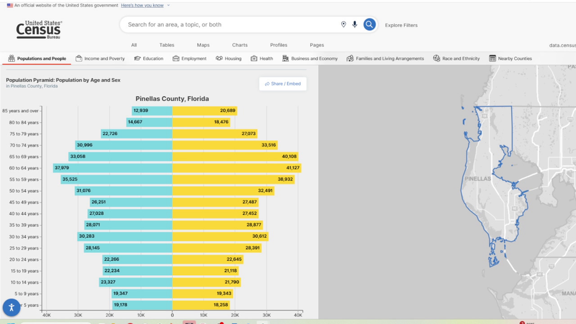The image size is (576, 324).
Task: Switch to the Tables tab
Action: click(x=166, y=45)
